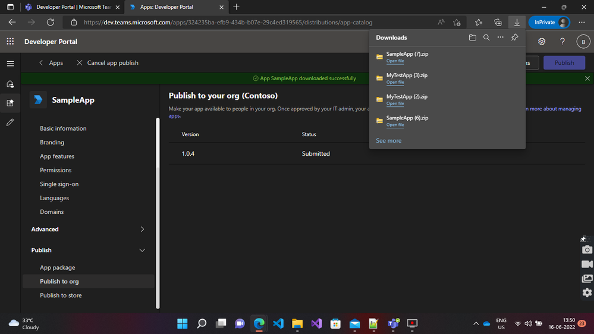Viewport: 594px width, 334px height.
Task: Open Developer Portal settings gear
Action: (542, 42)
